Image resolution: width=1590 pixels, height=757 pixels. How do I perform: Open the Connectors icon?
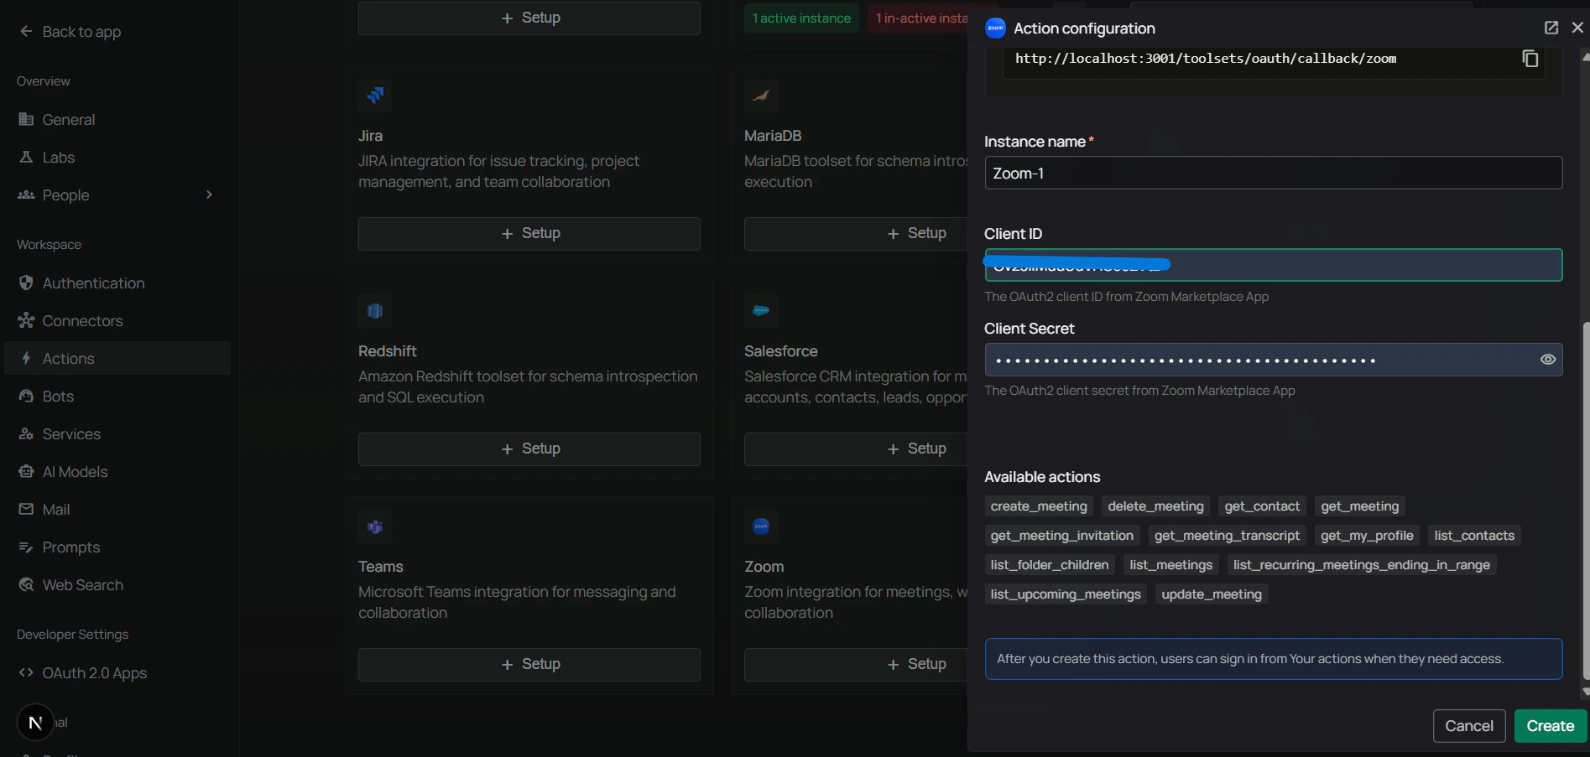(x=26, y=320)
